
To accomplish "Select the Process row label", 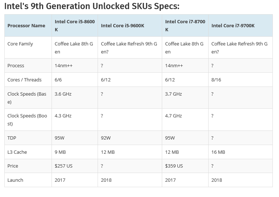I will click(x=16, y=65).
